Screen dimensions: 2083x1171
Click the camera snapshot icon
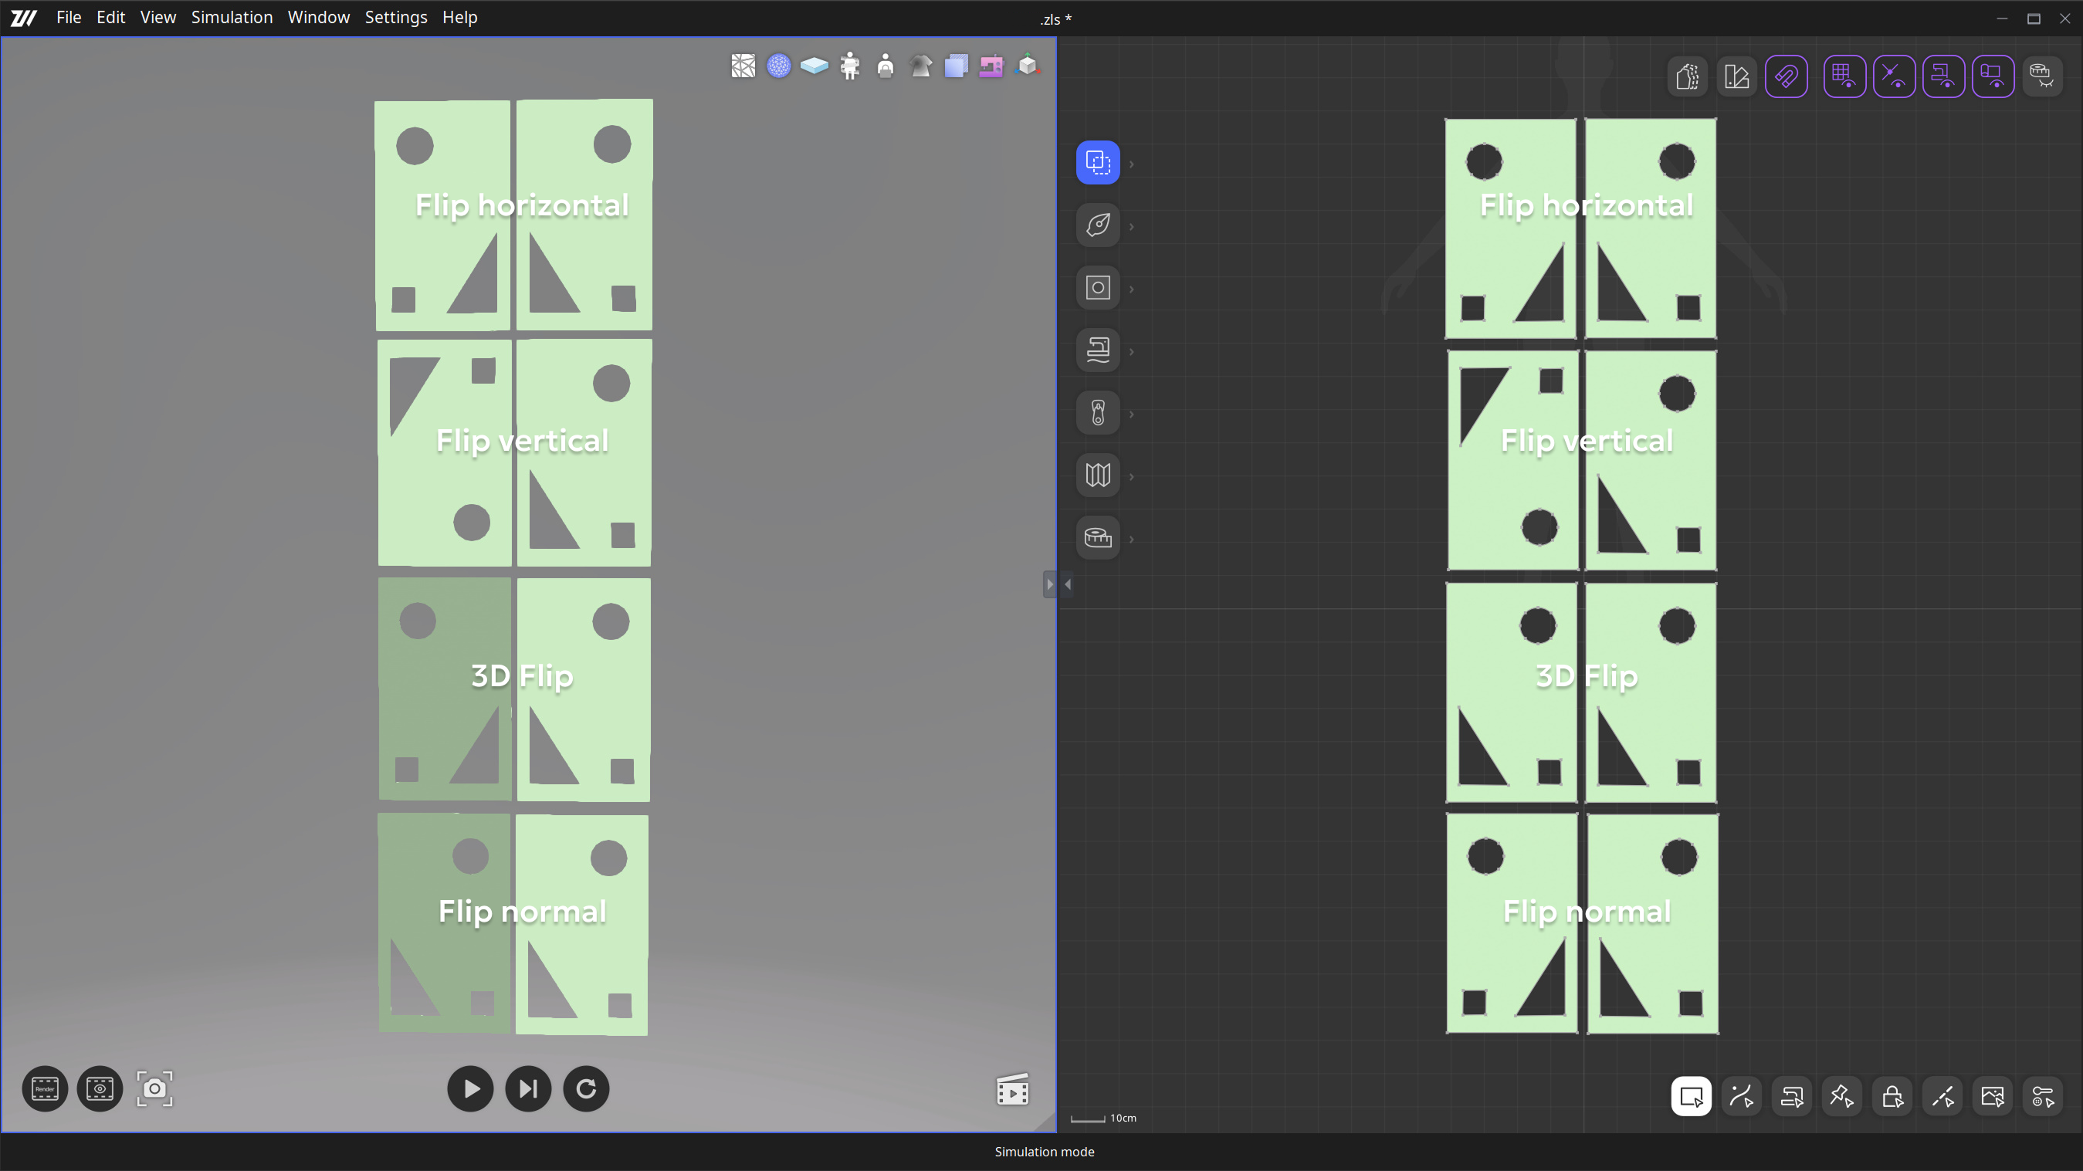154,1088
